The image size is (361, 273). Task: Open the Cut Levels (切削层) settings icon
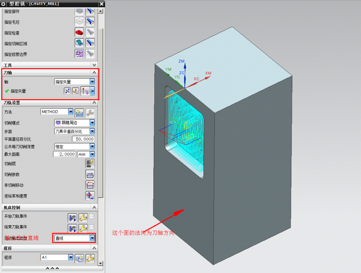pyautogui.click(x=90, y=163)
